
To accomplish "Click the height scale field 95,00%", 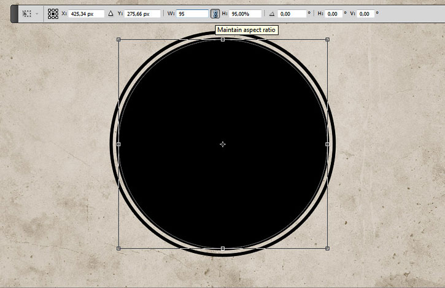I will coord(245,14).
